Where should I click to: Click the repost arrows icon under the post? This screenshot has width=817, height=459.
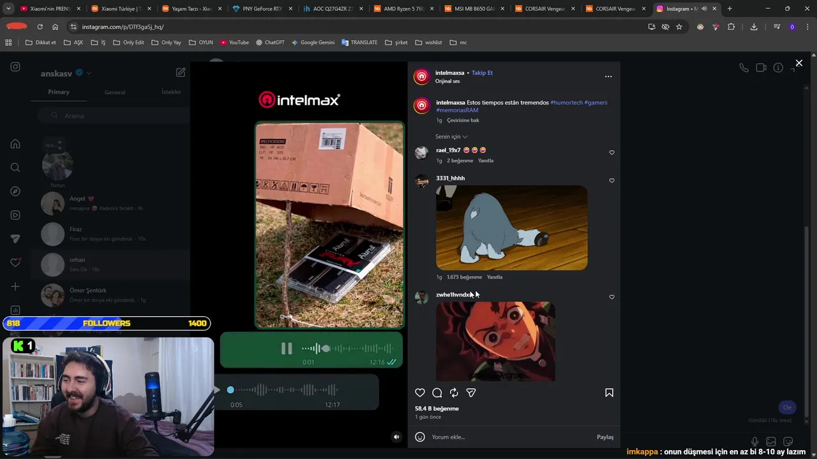coord(454,393)
